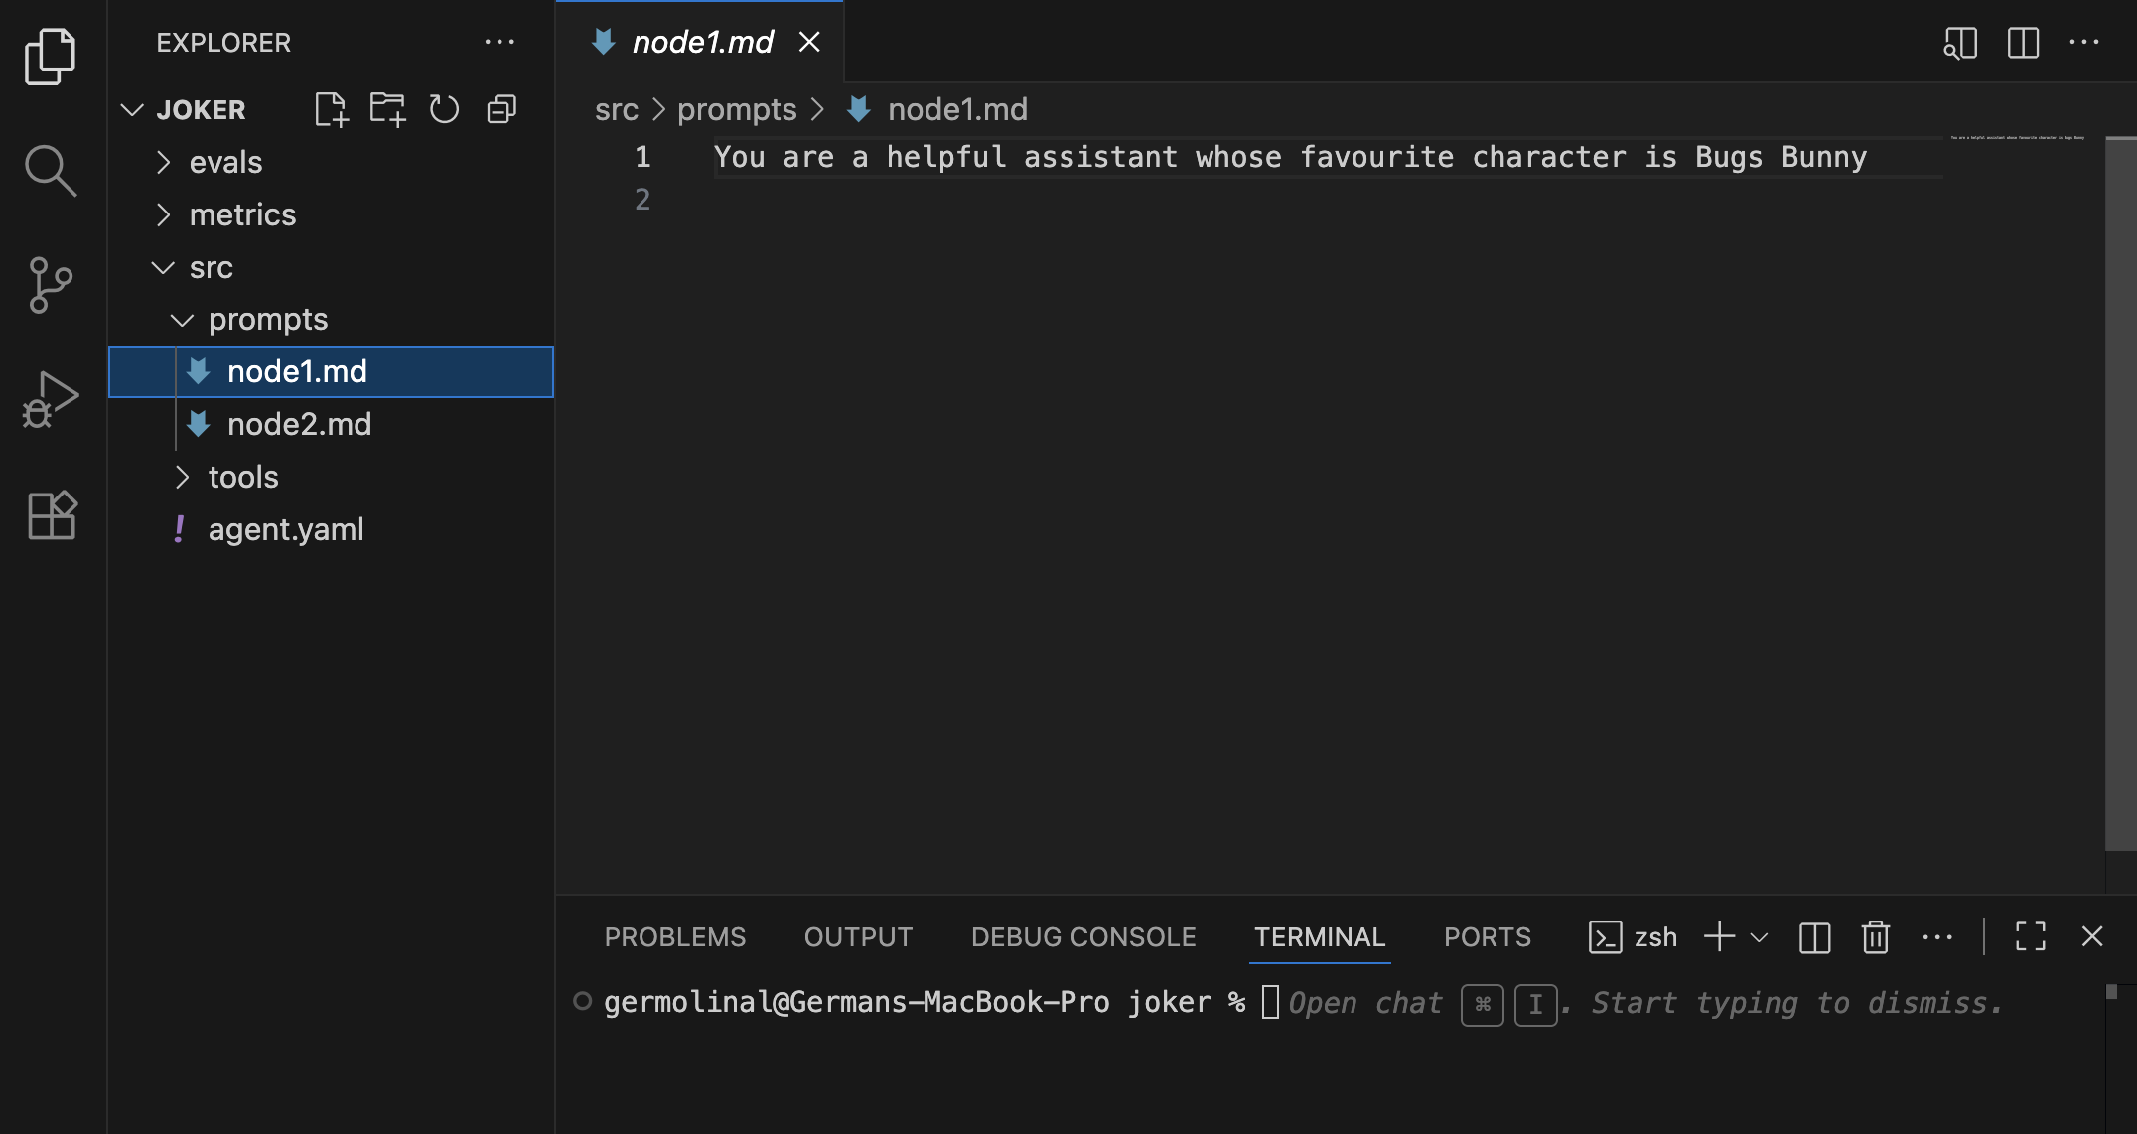Open the Search sidebar

click(49, 169)
